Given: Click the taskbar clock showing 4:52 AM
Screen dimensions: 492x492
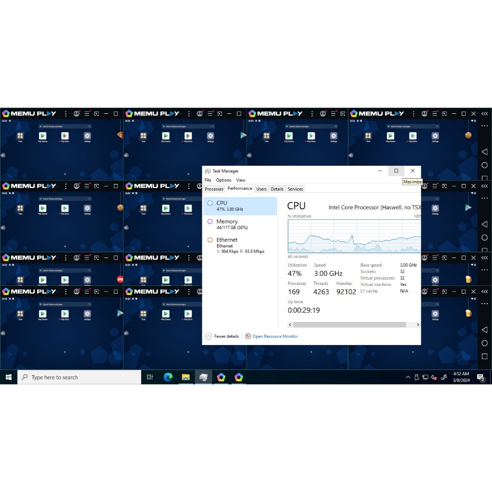Looking at the screenshot, I should click(x=461, y=377).
